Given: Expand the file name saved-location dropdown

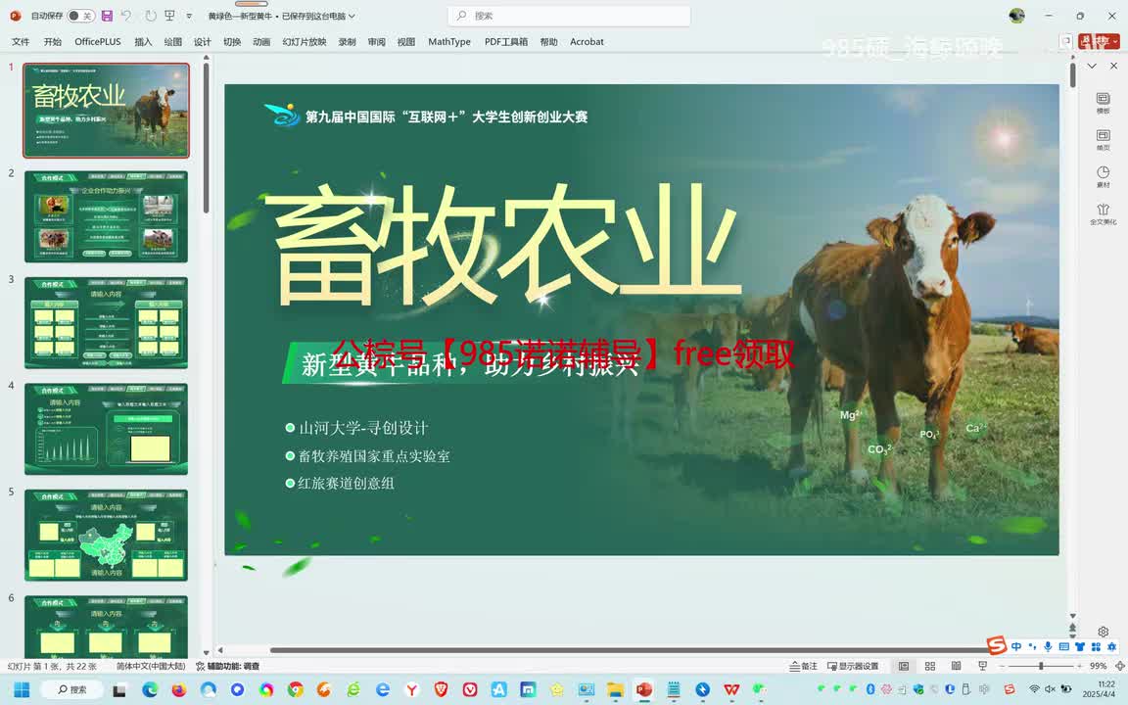Looking at the screenshot, I should pos(352,16).
